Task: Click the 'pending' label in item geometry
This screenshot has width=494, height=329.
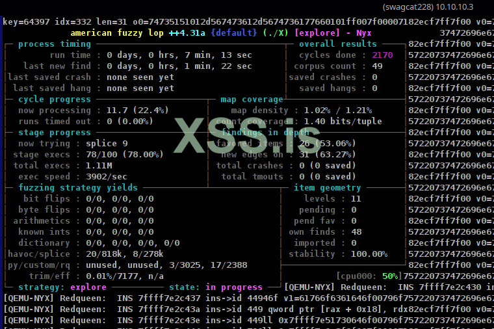Action: pyautogui.click(x=317, y=209)
